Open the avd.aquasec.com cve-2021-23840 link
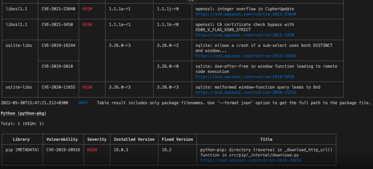The height and width of the screenshot is (169, 373). [x=246, y=14]
